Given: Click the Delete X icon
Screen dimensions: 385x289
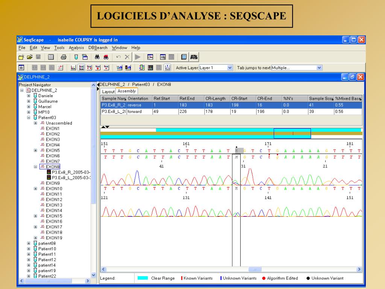Looking at the screenshot, I should click(127, 57).
